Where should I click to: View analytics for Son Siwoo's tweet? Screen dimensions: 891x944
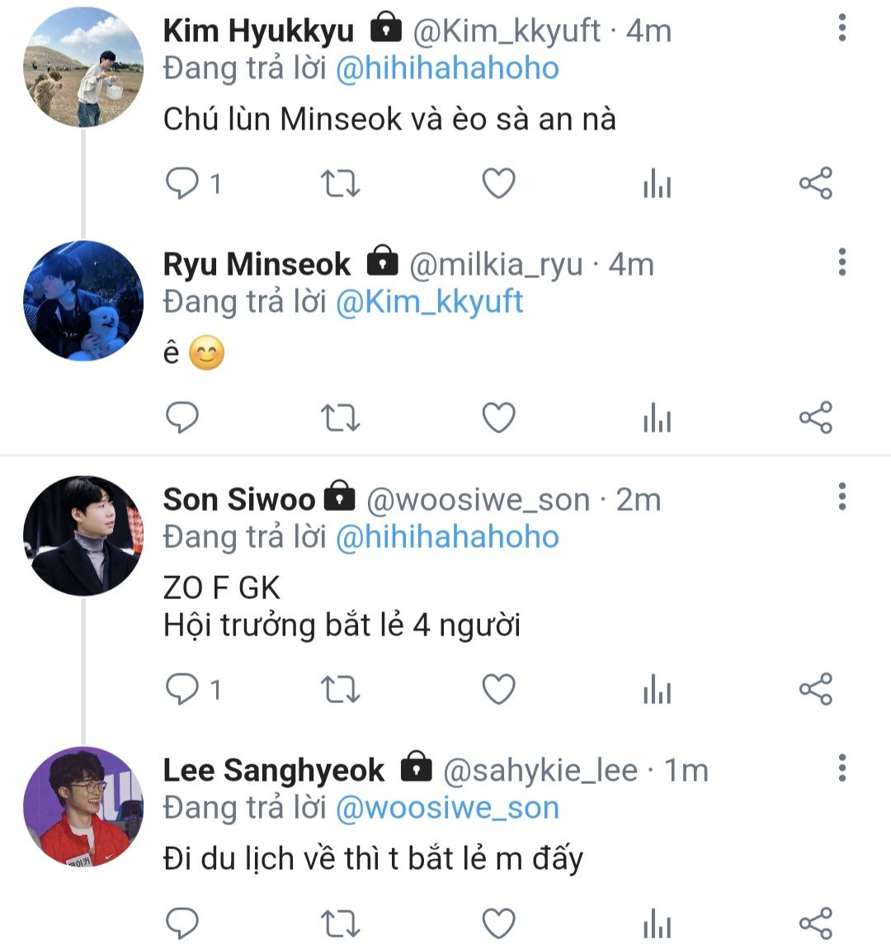tap(657, 689)
